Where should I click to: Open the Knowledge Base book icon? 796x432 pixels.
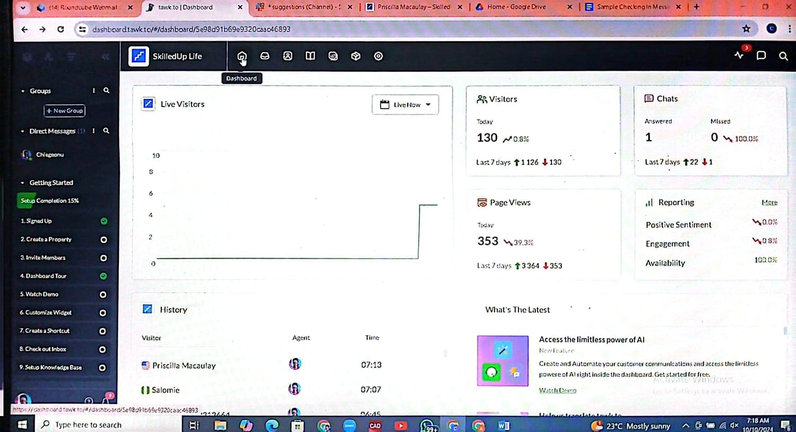coord(310,56)
